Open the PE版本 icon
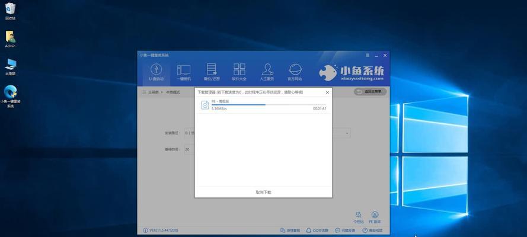 point(375,215)
